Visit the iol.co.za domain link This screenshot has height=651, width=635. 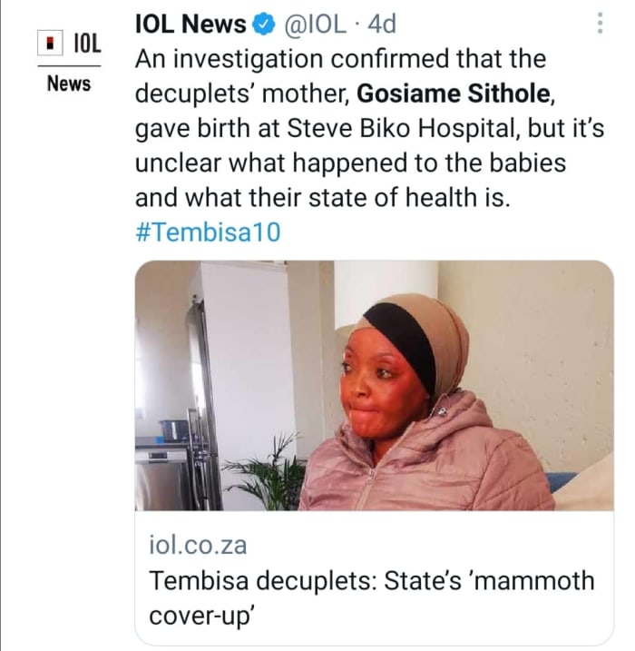[x=197, y=546]
